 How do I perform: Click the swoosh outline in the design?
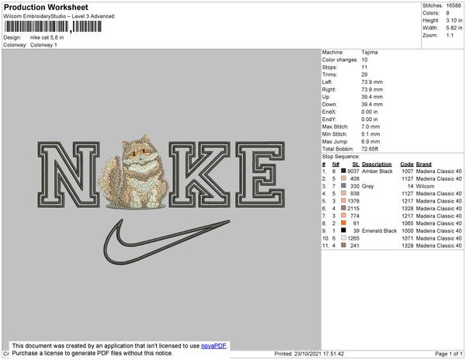[166, 242]
